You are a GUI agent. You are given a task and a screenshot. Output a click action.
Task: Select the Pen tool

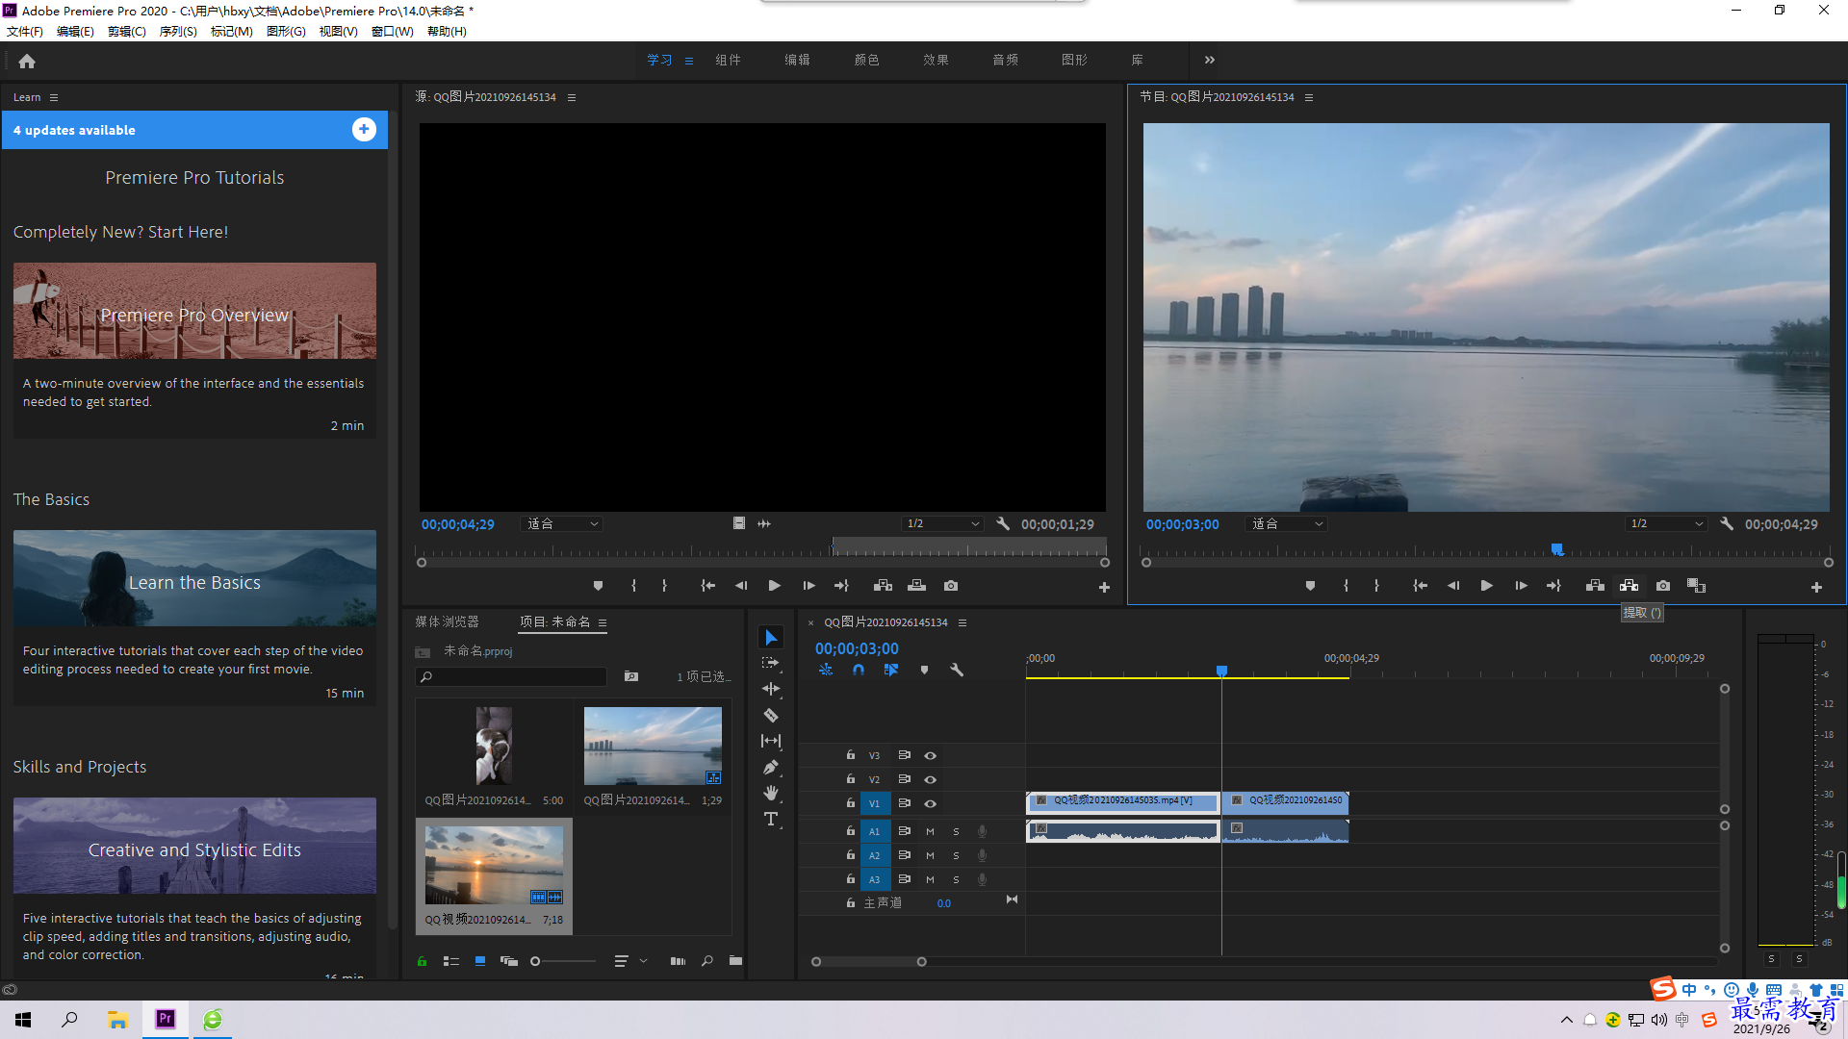(x=771, y=767)
